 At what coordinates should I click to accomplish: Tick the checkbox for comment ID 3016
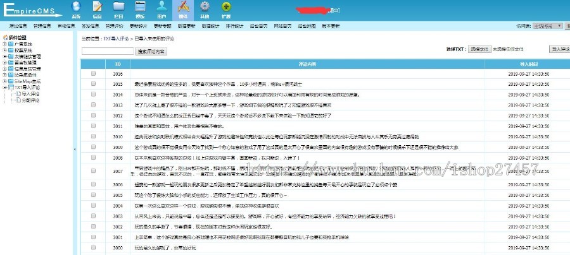[94, 73]
